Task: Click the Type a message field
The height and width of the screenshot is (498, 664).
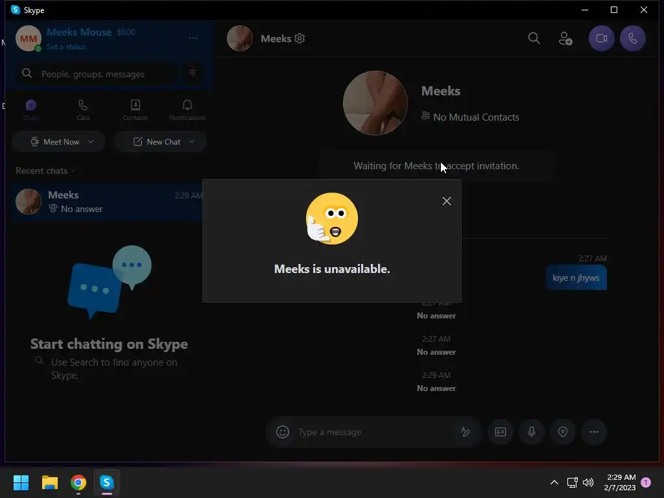Action: tap(373, 432)
